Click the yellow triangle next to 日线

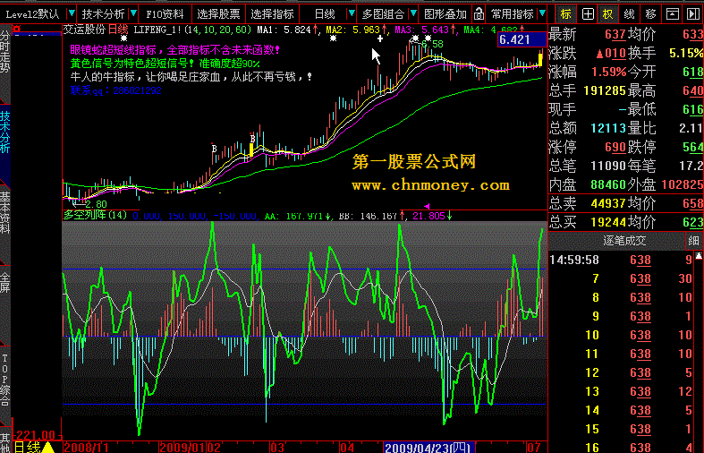click(48, 448)
